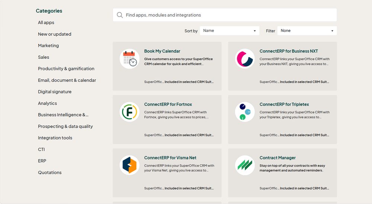The width and height of the screenshot is (372, 204).
Task: Select the Quotations category
Action: (x=50, y=172)
